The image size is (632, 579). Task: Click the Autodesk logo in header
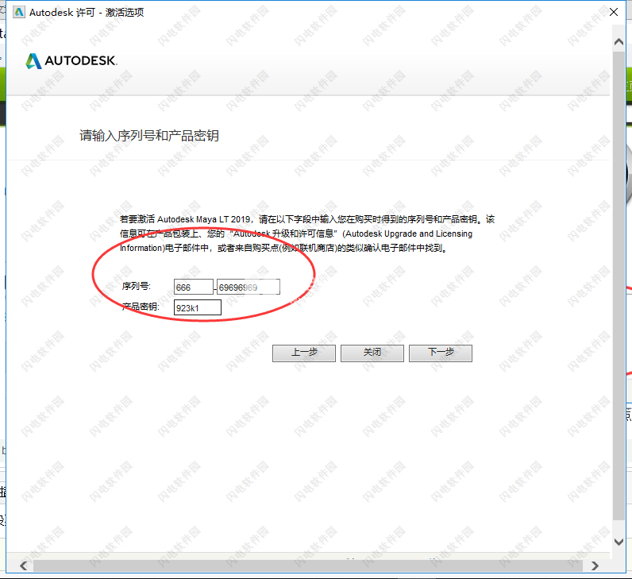(x=71, y=61)
